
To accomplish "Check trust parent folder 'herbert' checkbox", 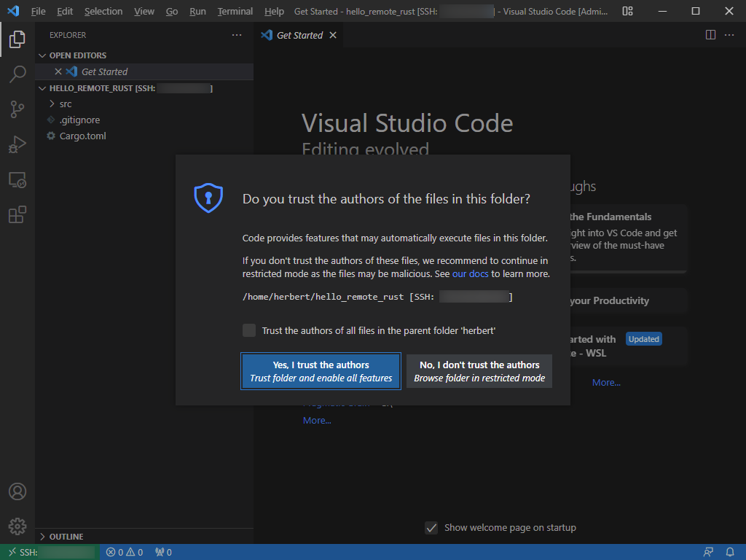I will (249, 330).
